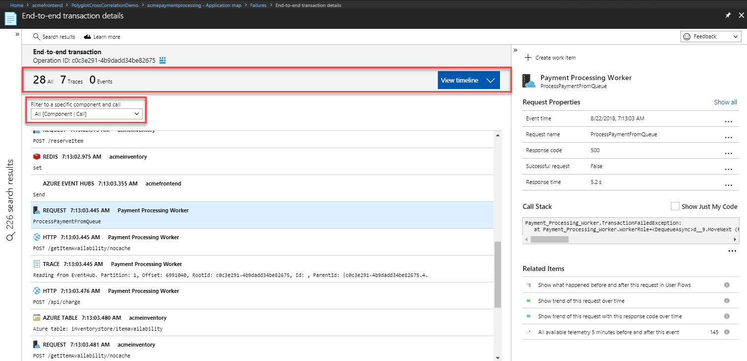Open All available telemetry 5 minutes before and after

[608, 332]
